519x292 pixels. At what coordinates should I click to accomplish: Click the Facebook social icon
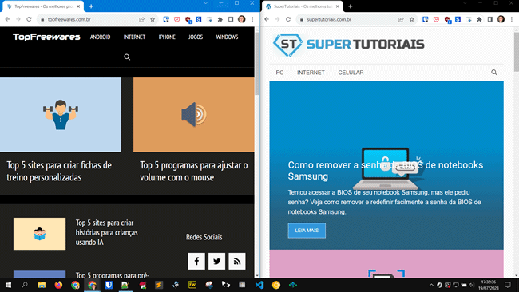[x=196, y=261]
